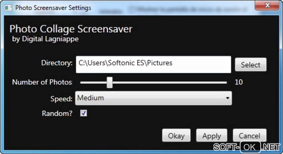Click the slider track right of the thumb
283x154 pixels.
(169, 83)
